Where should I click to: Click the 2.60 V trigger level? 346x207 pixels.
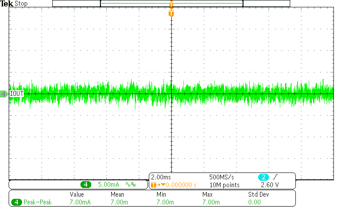[269, 185]
